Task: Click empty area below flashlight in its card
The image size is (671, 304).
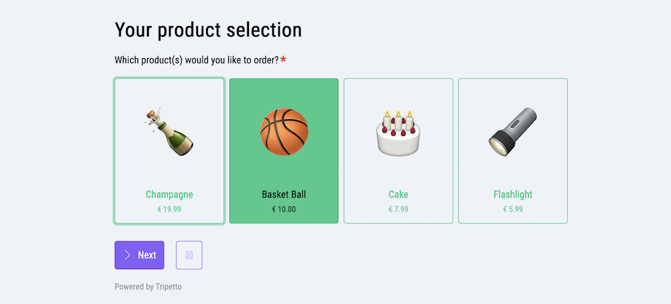Action: [513, 171]
